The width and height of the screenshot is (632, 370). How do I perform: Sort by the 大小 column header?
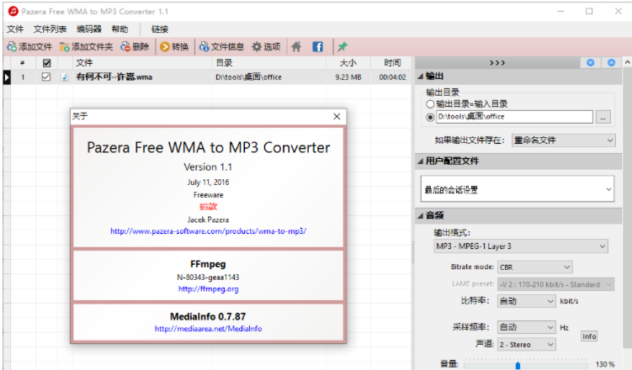point(348,63)
